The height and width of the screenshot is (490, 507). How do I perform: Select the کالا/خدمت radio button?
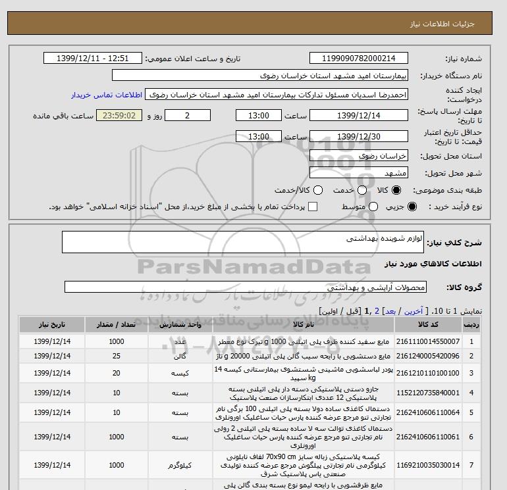(x=318, y=190)
